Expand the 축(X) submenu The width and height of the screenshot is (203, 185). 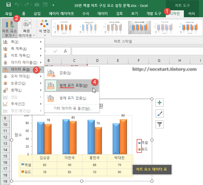pyautogui.click(x=23, y=42)
